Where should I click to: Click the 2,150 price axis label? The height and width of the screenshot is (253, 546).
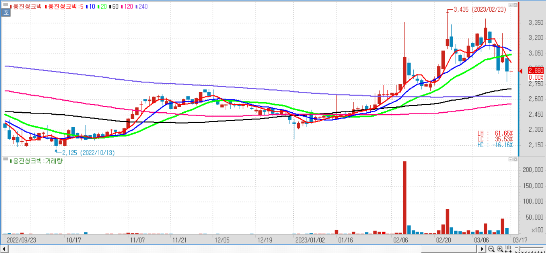click(536, 145)
